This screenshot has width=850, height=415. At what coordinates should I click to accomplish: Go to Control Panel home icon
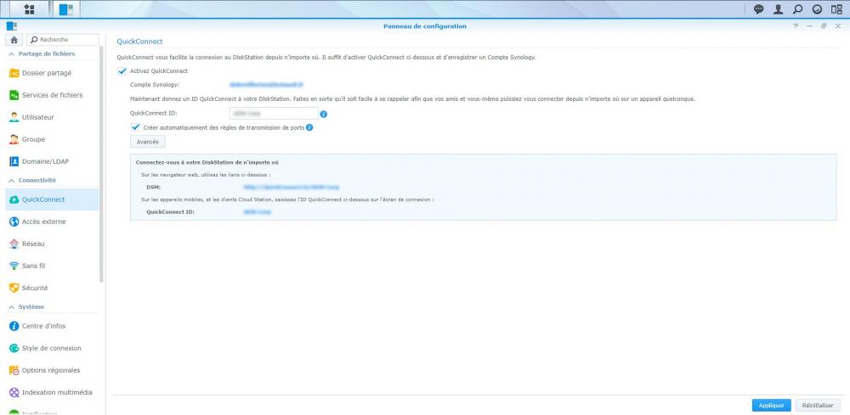[14, 40]
